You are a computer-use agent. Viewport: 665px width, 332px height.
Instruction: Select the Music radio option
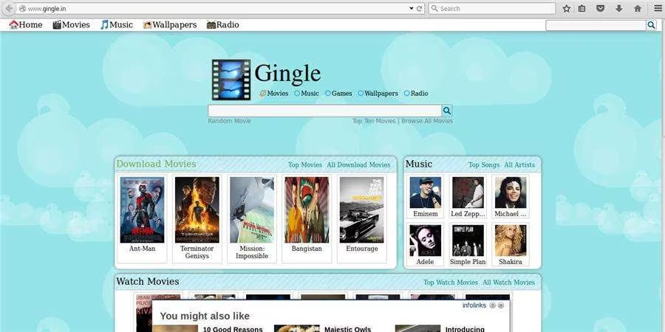tap(297, 94)
